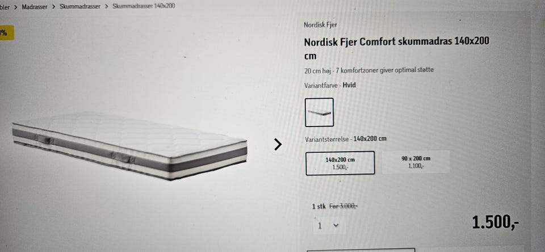Open the quantity dropdown showing 1
The height and width of the screenshot is (252, 545).
tap(327, 225)
